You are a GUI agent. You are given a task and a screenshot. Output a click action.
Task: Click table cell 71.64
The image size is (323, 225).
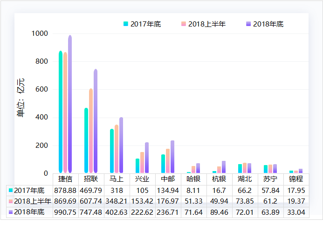click(x=193, y=212)
